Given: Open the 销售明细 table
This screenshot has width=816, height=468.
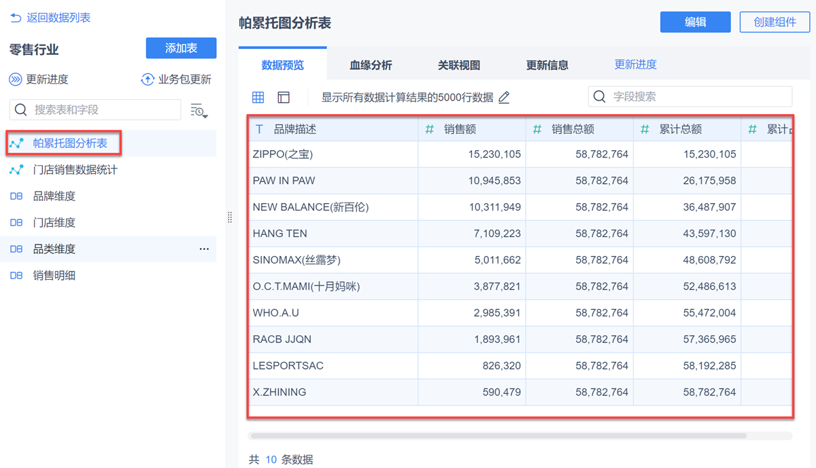Looking at the screenshot, I should click(54, 276).
